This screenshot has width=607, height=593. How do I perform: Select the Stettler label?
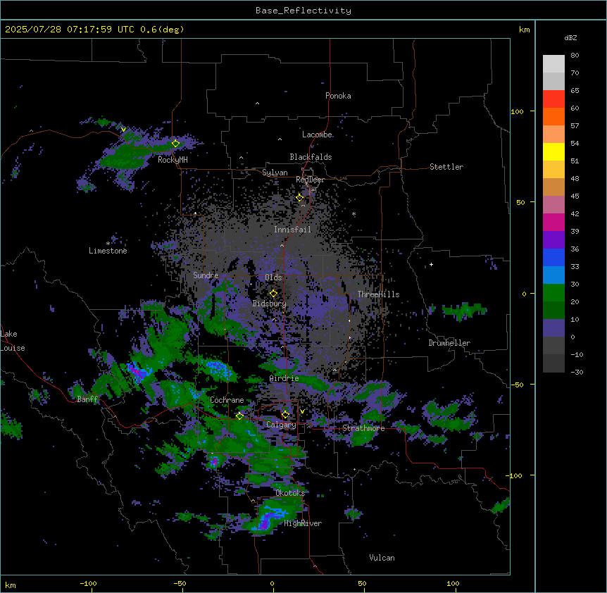click(x=446, y=167)
